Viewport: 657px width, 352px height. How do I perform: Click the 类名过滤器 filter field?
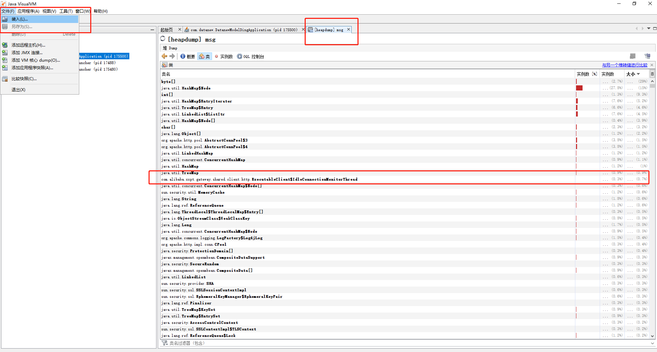(408, 343)
